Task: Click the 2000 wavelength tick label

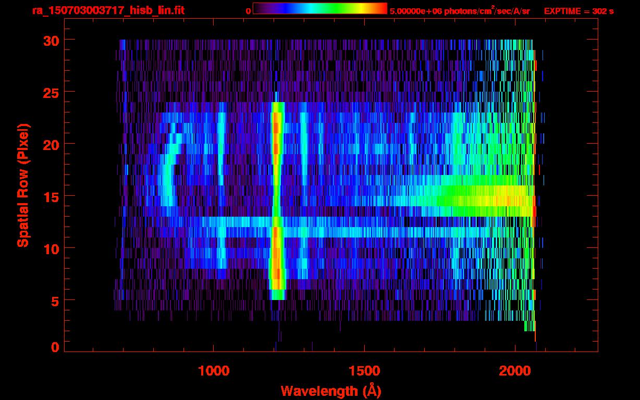Action: [514, 371]
